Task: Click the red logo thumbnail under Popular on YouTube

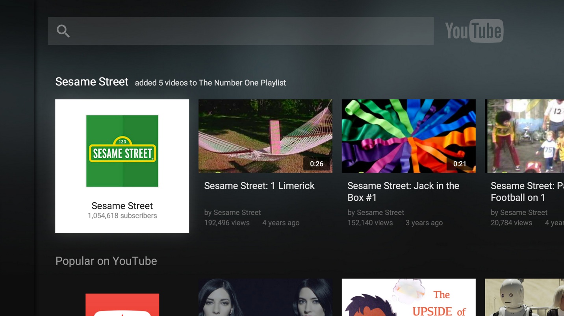Action: tap(122, 305)
